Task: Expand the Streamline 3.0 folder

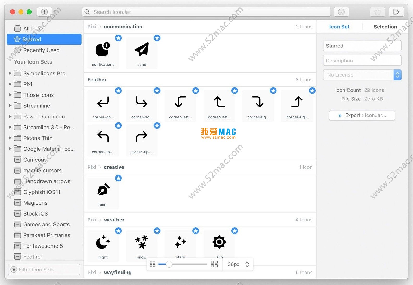Action: coord(10,127)
